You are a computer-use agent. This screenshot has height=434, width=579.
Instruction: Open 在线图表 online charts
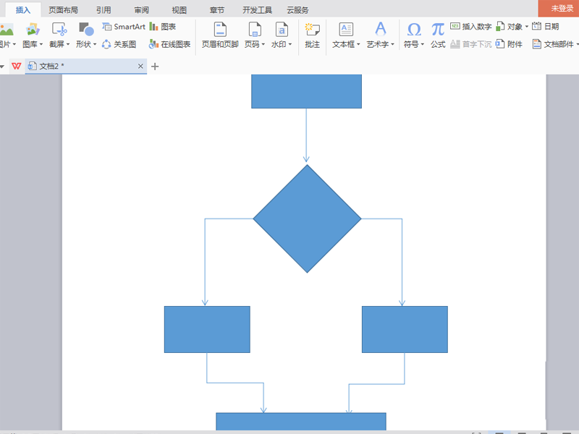pyautogui.click(x=169, y=44)
